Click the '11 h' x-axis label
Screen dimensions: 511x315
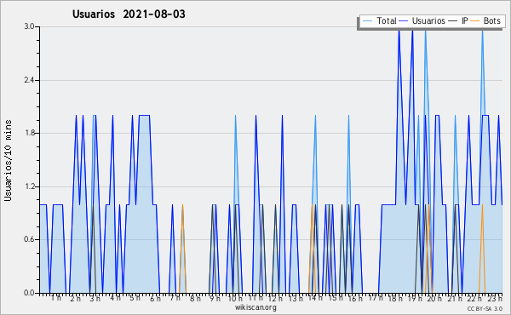tap(255, 298)
